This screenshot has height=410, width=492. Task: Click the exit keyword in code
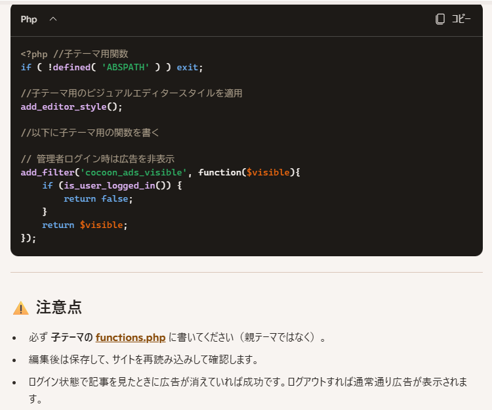[188, 67]
